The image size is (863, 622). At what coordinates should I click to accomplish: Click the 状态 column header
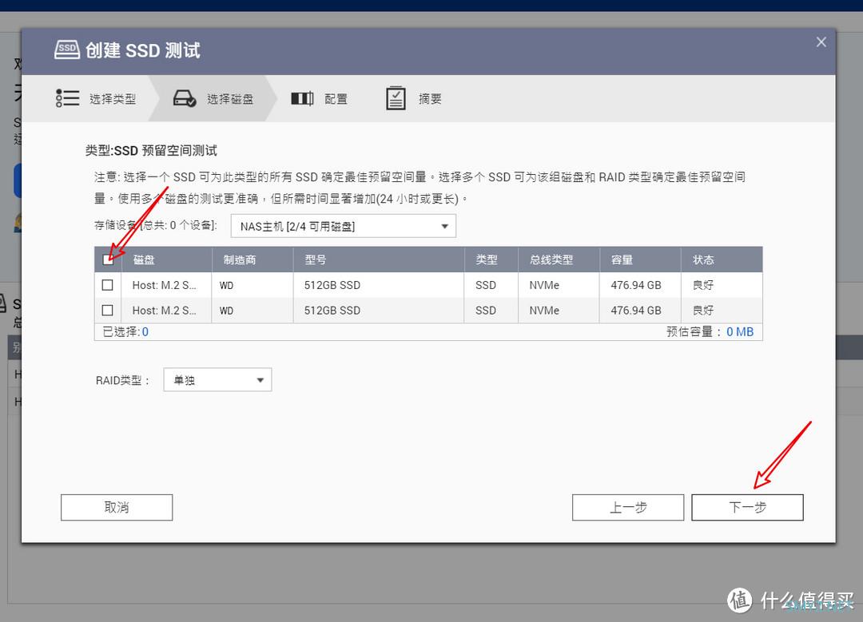[703, 259]
